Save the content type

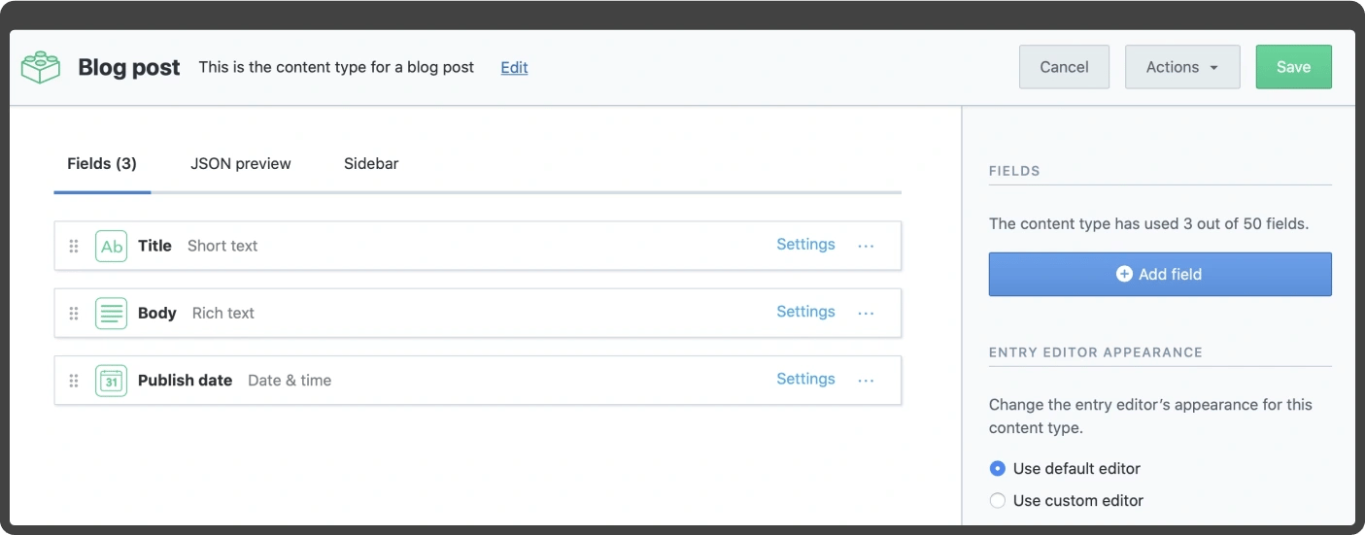pyautogui.click(x=1293, y=67)
